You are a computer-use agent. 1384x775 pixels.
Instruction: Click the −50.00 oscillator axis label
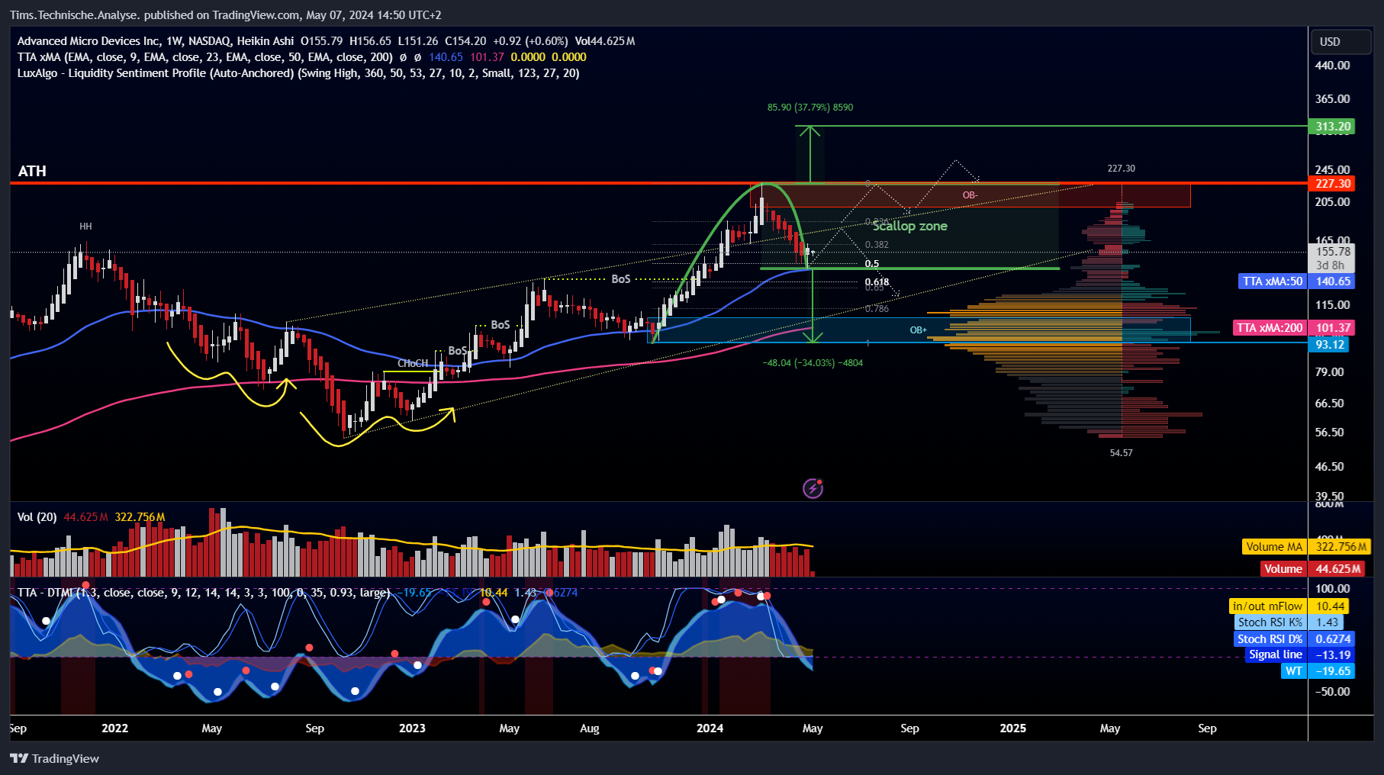tap(1332, 692)
